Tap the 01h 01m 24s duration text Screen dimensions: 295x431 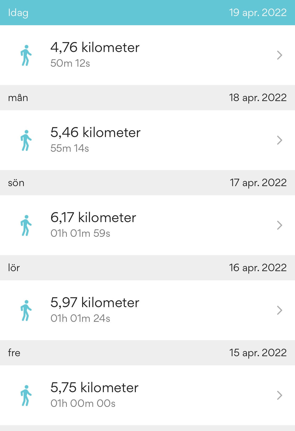coord(80,318)
